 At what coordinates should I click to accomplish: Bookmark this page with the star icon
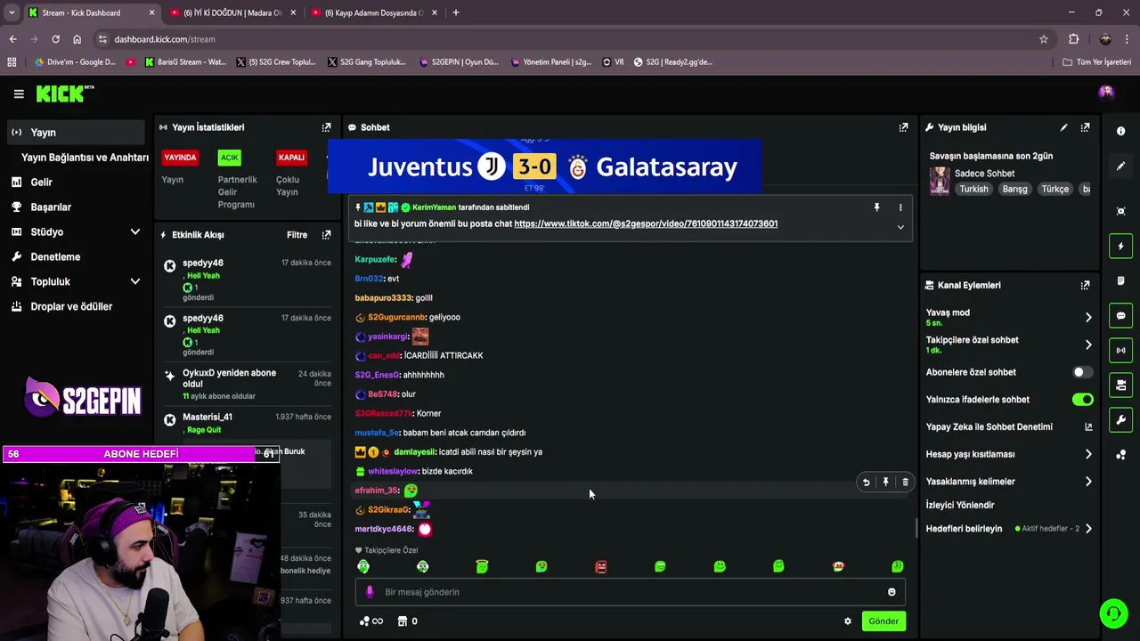1044,39
